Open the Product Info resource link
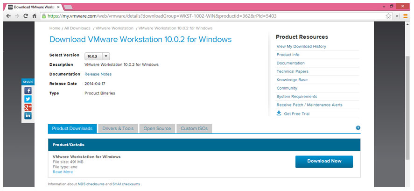 pos(288,55)
